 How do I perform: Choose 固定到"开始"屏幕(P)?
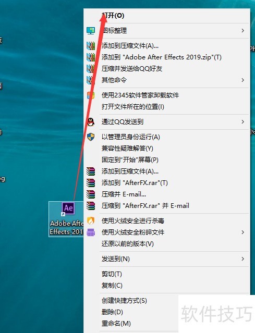[x=167, y=160]
